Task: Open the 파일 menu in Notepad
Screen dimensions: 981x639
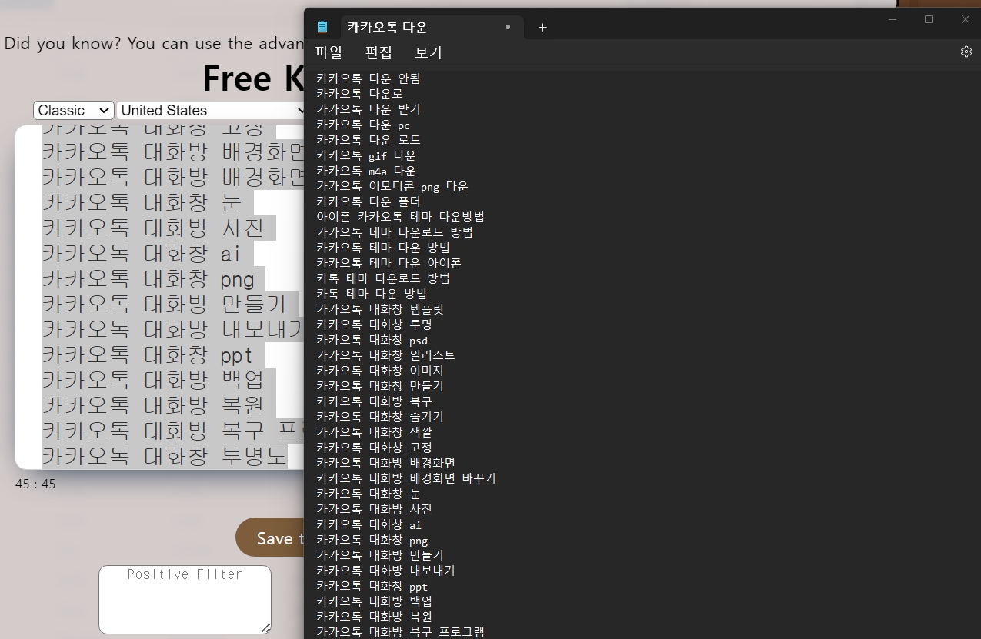Action: tap(329, 52)
